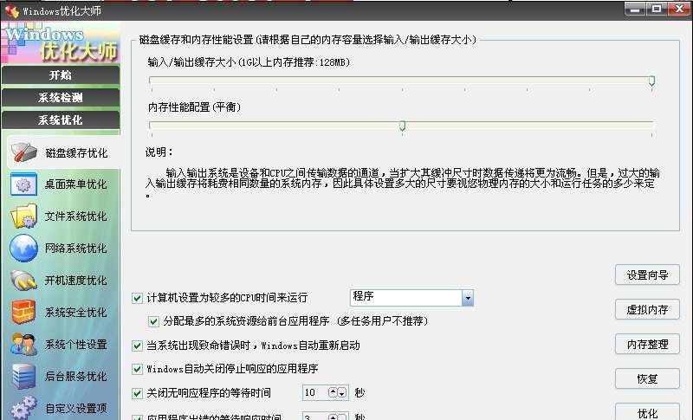Image resolution: width=693 pixels, height=420 pixels.
Task: Toggle 关闭无响应程序的等待时间 checkbox
Action: pos(137,393)
